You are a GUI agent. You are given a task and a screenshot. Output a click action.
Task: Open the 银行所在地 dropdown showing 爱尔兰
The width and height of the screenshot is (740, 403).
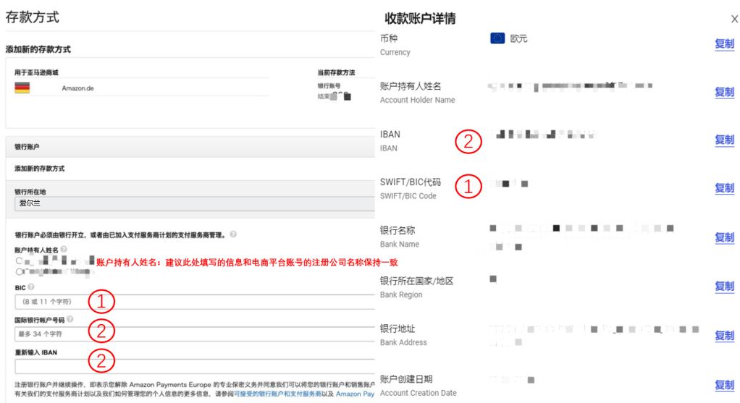click(194, 204)
